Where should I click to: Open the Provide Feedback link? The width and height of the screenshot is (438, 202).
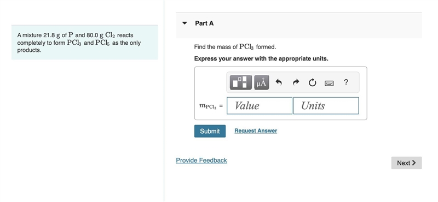[201, 160]
